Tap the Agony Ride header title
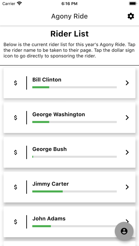This screenshot has height=246, width=139. (69, 16)
